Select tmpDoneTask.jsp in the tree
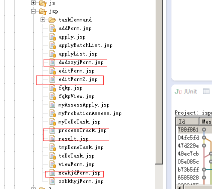Image resolution: width=212 pixels, height=189 pixels. point(81,147)
